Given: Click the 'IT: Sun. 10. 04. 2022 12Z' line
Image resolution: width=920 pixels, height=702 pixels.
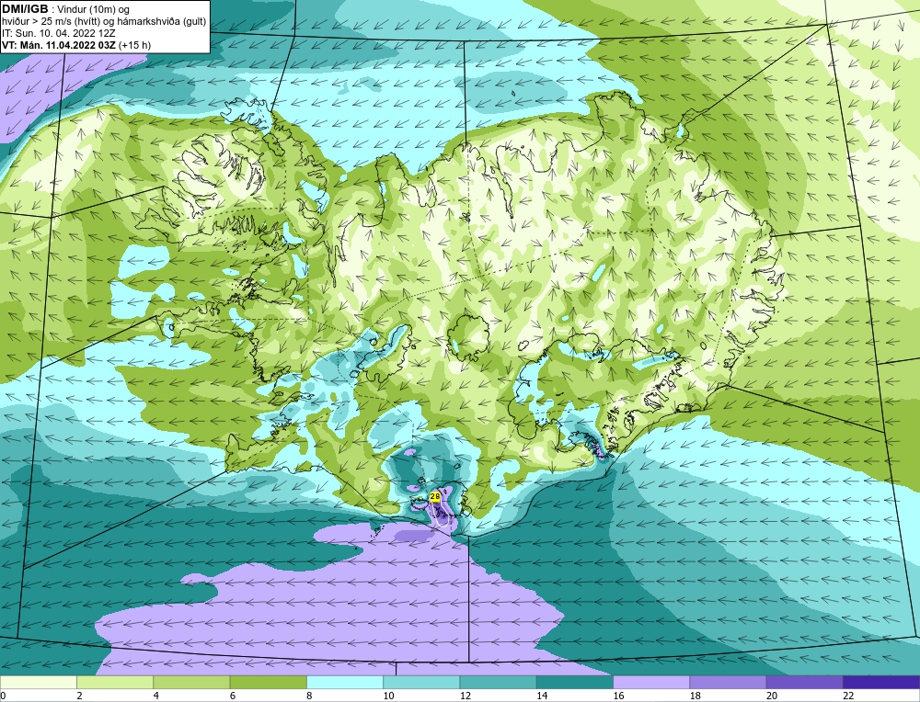Looking at the screenshot, I should pyautogui.click(x=59, y=33).
